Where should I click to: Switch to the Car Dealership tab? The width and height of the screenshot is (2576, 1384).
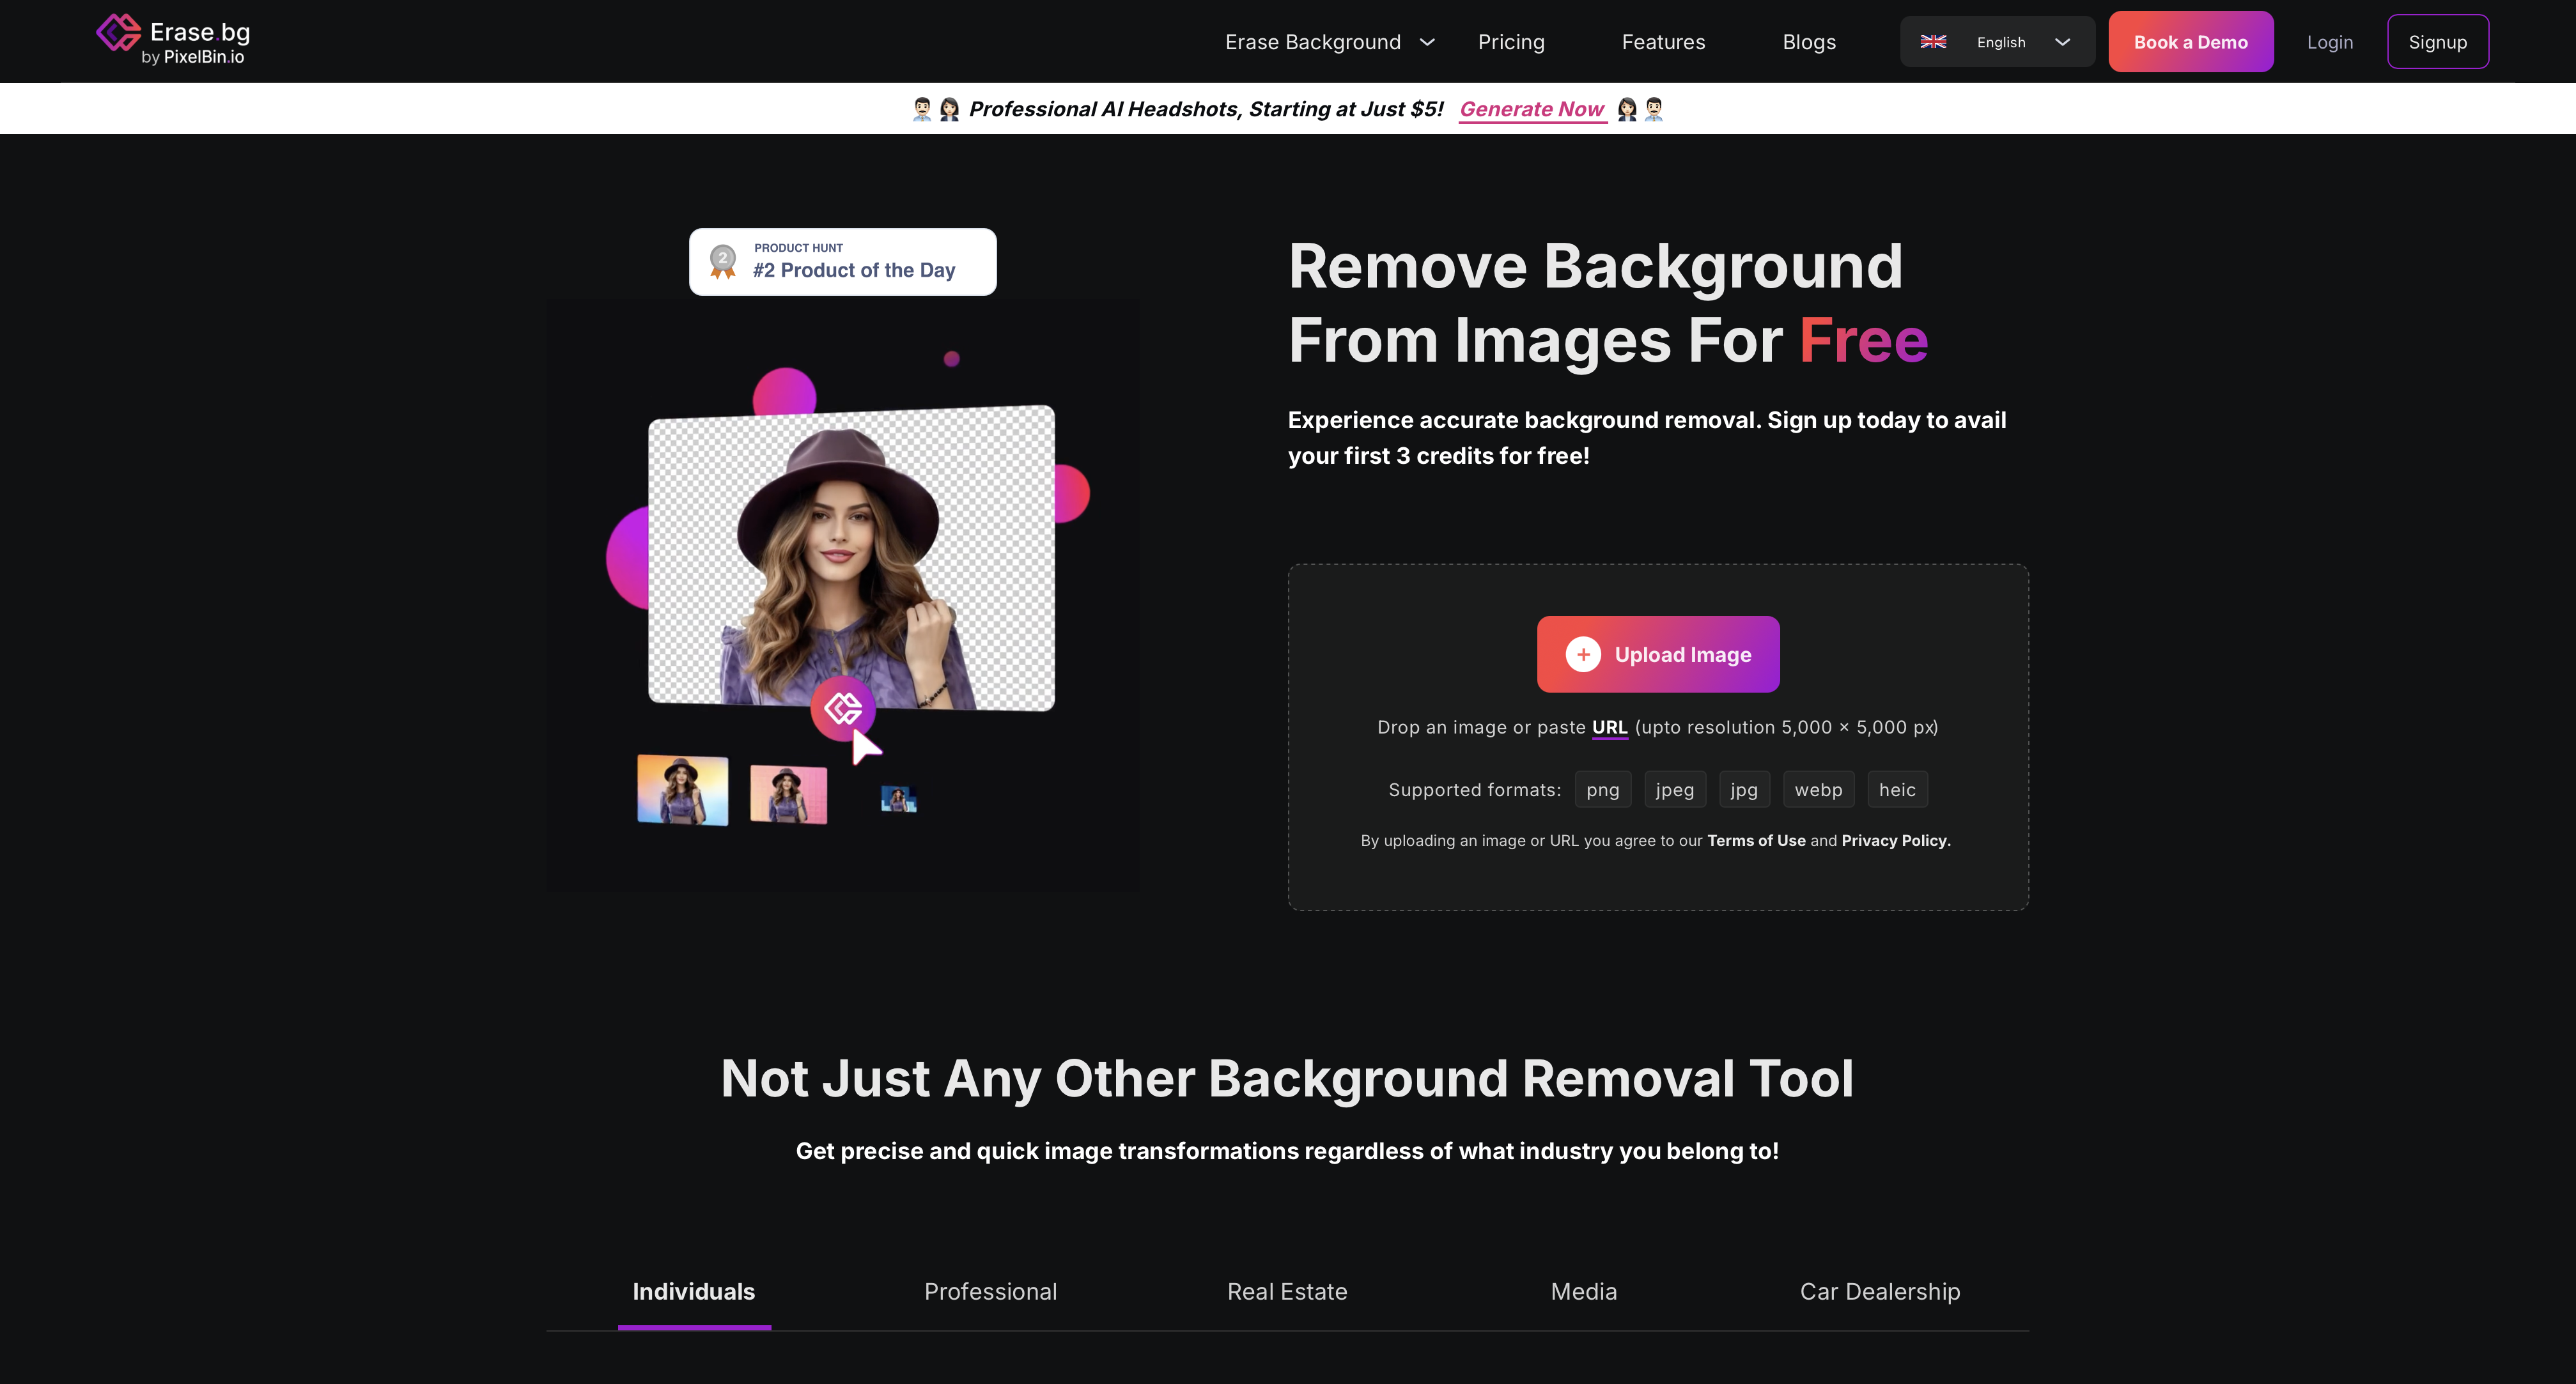(x=1879, y=1291)
